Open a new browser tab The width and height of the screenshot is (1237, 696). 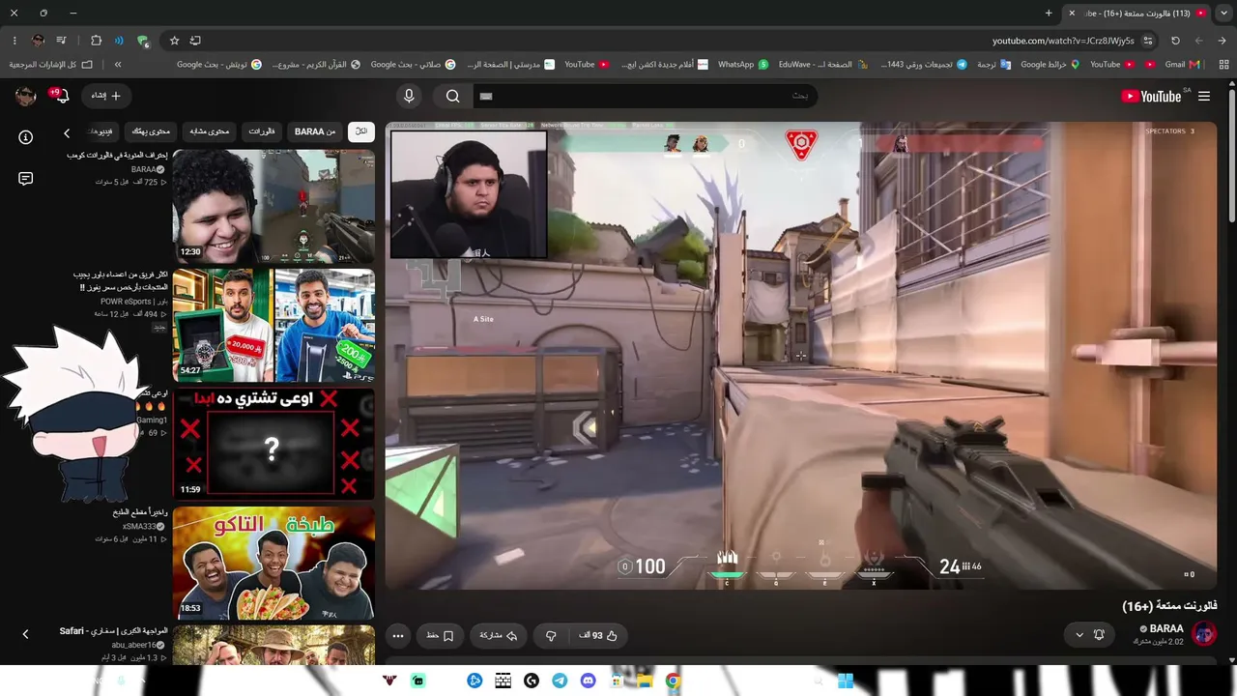pos(1049,13)
